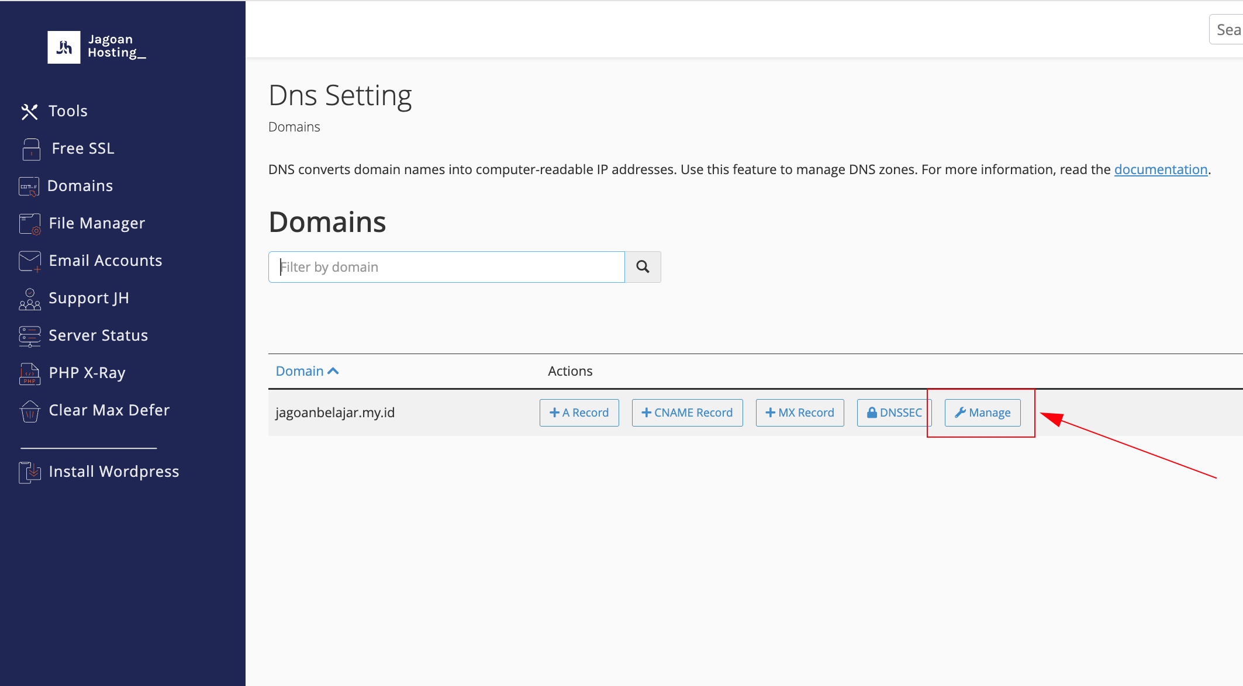Add an A Record for jagoanbelajar.my.id
The height and width of the screenshot is (686, 1243).
pos(579,413)
